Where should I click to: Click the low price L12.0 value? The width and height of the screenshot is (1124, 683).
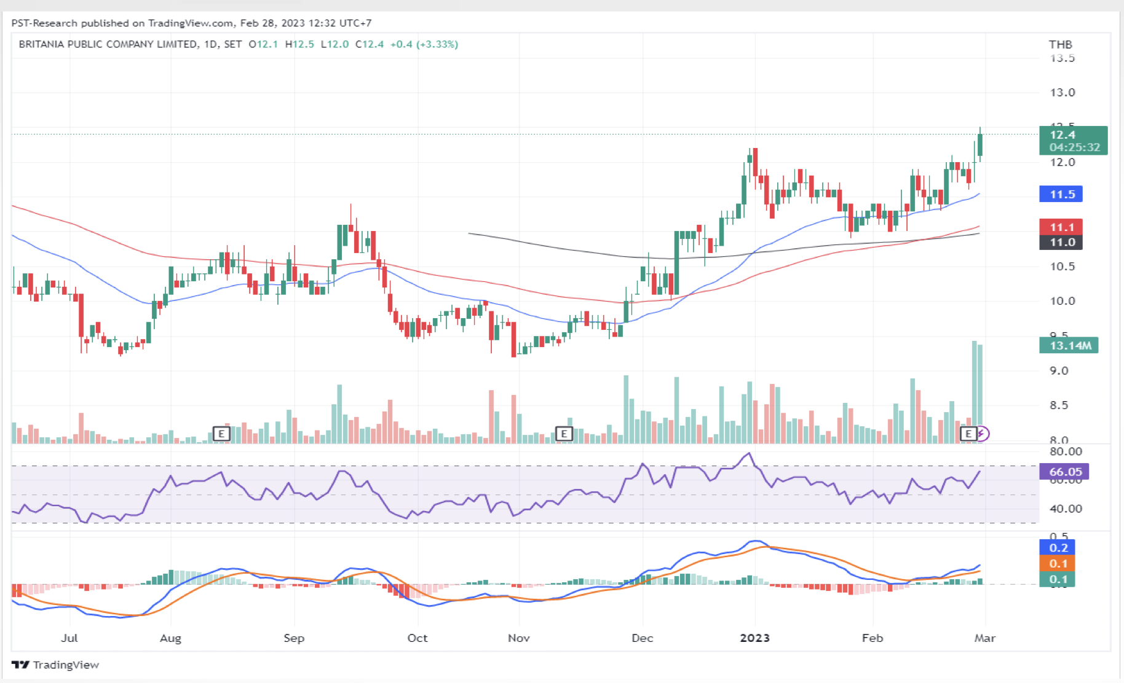pyautogui.click(x=335, y=44)
